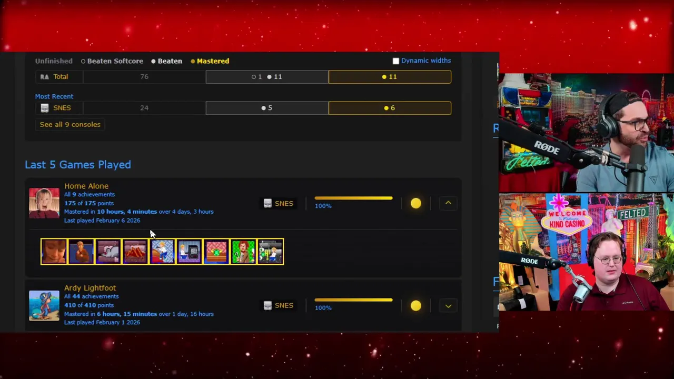Open the Ardy Lightfoot game title link
The height and width of the screenshot is (379, 674).
coord(90,288)
